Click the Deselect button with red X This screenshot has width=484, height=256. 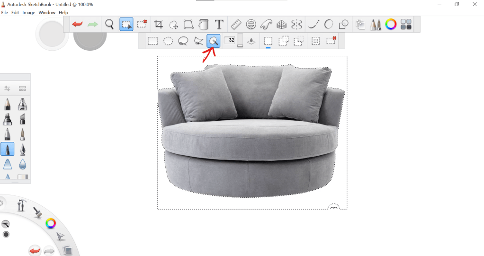pyautogui.click(x=331, y=41)
